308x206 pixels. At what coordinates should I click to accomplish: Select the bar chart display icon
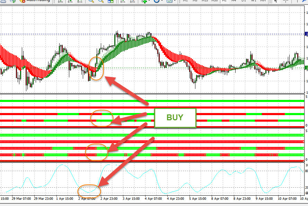(60, 1)
